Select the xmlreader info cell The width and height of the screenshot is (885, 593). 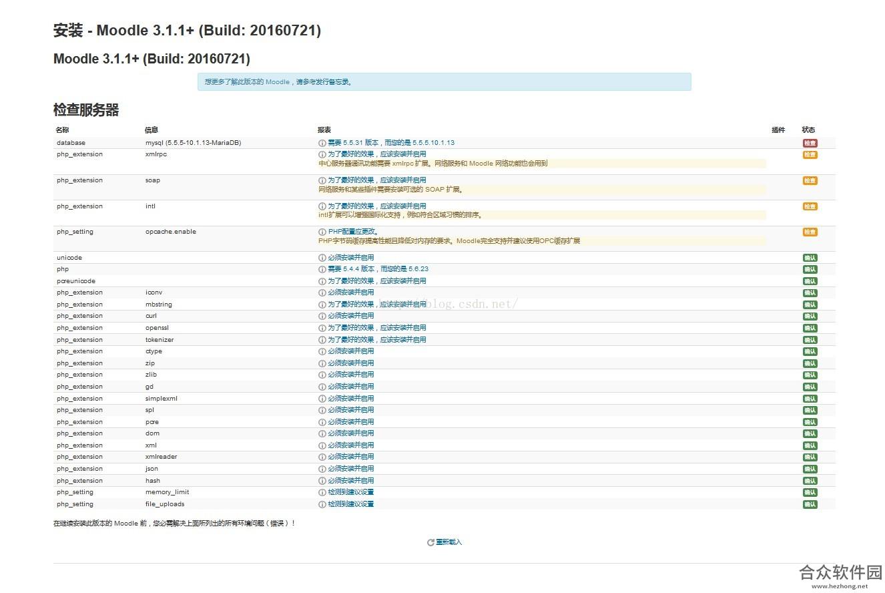coord(161,457)
